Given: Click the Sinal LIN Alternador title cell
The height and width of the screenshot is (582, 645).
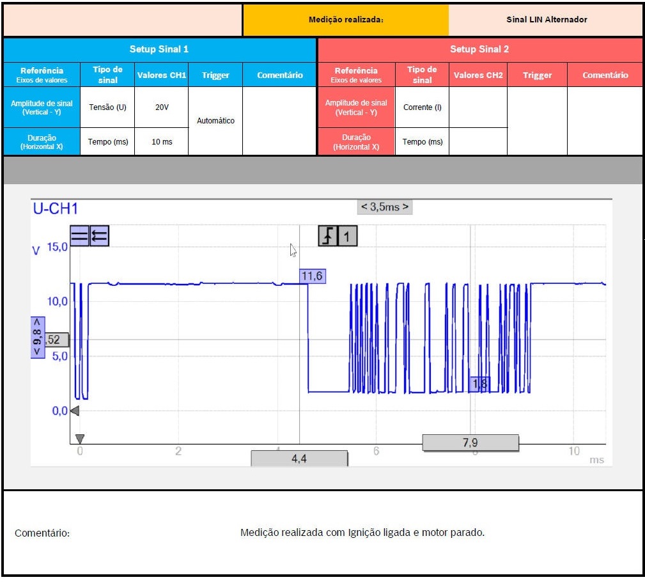Looking at the screenshot, I should (546, 19).
